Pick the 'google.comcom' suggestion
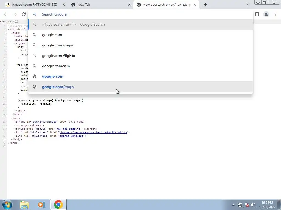 click(x=141, y=66)
